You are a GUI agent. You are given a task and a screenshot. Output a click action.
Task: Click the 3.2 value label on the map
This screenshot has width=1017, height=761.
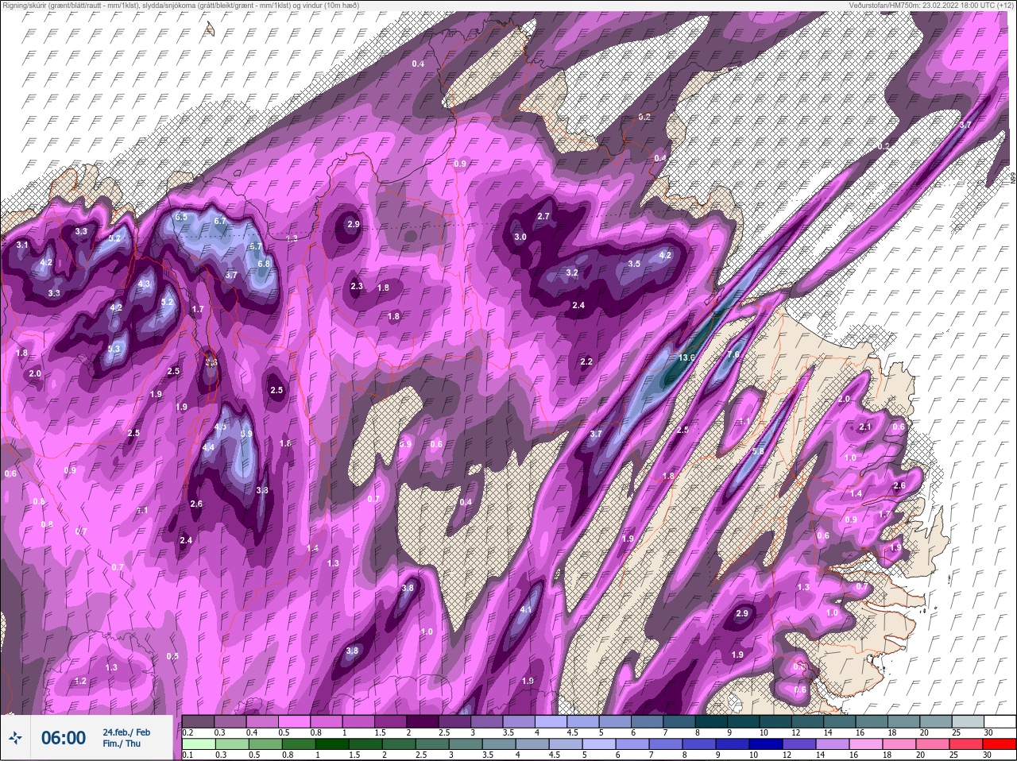click(572, 272)
